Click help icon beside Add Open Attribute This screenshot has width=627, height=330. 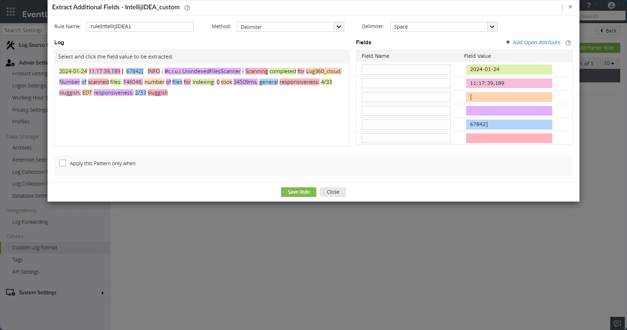coord(568,43)
